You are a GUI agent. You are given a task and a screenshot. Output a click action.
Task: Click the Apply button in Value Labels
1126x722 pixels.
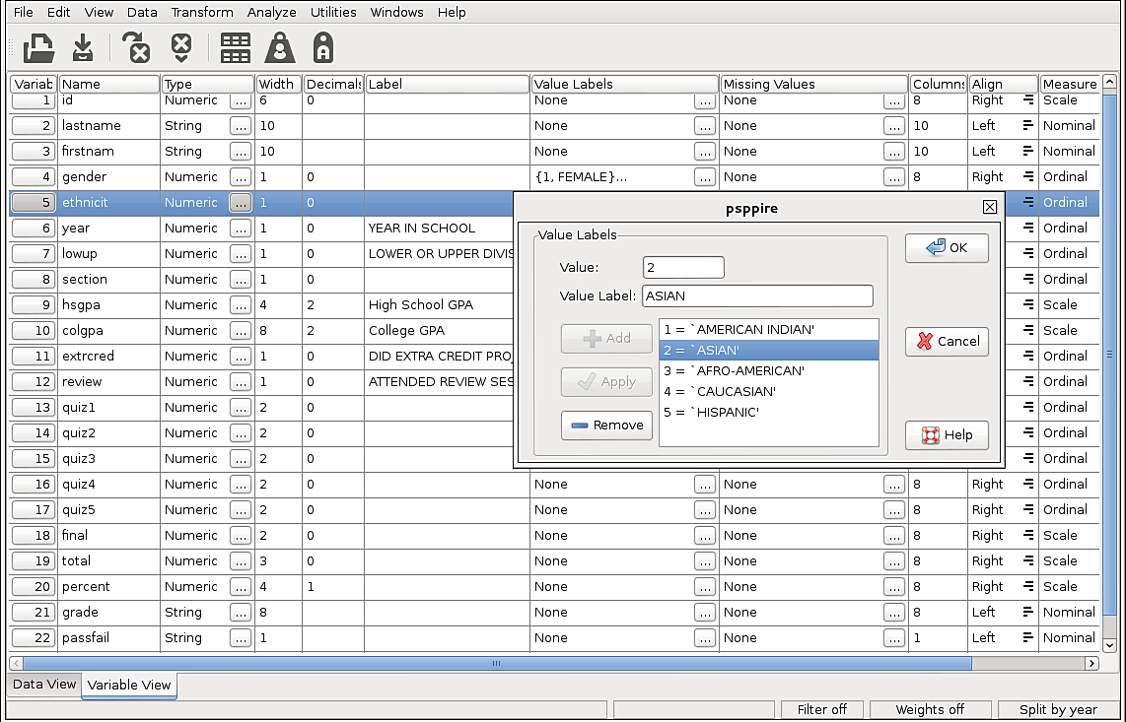click(606, 382)
